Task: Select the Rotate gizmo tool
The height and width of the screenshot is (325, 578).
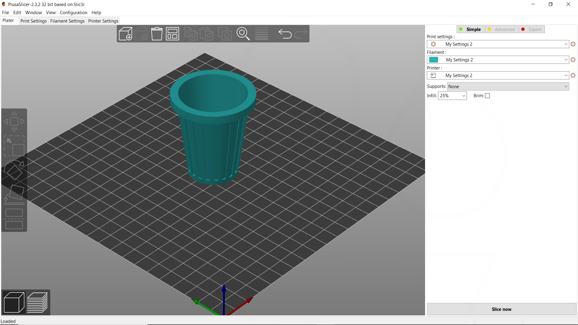Action: pos(14,170)
